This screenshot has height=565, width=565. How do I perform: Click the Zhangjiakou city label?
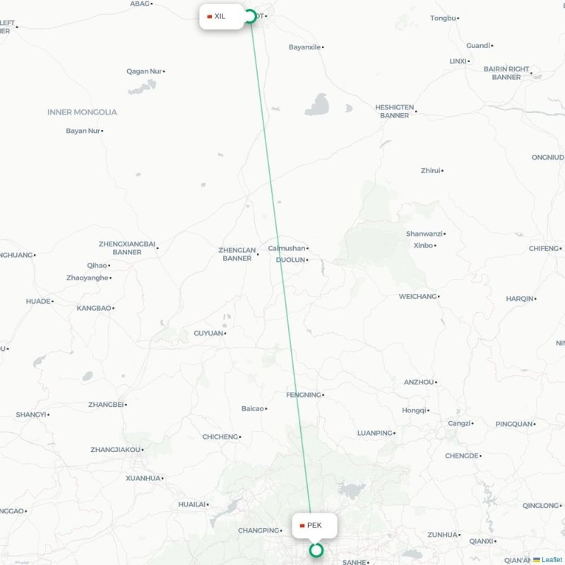tap(115, 450)
